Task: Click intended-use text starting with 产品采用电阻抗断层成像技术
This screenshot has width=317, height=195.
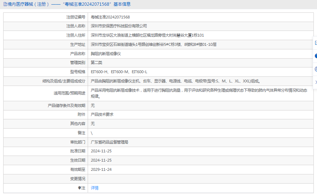Action: pos(199,93)
